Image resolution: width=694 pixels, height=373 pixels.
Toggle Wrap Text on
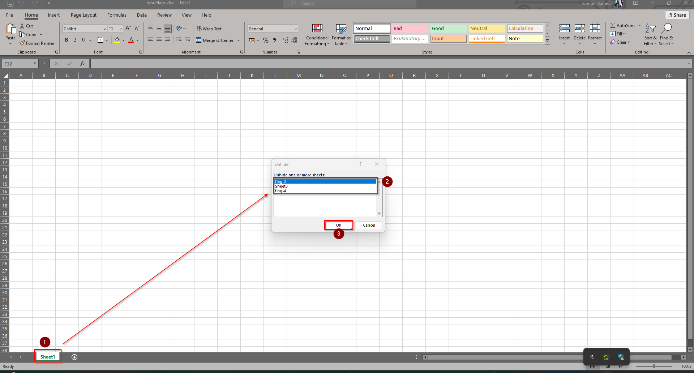(x=209, y=29)
